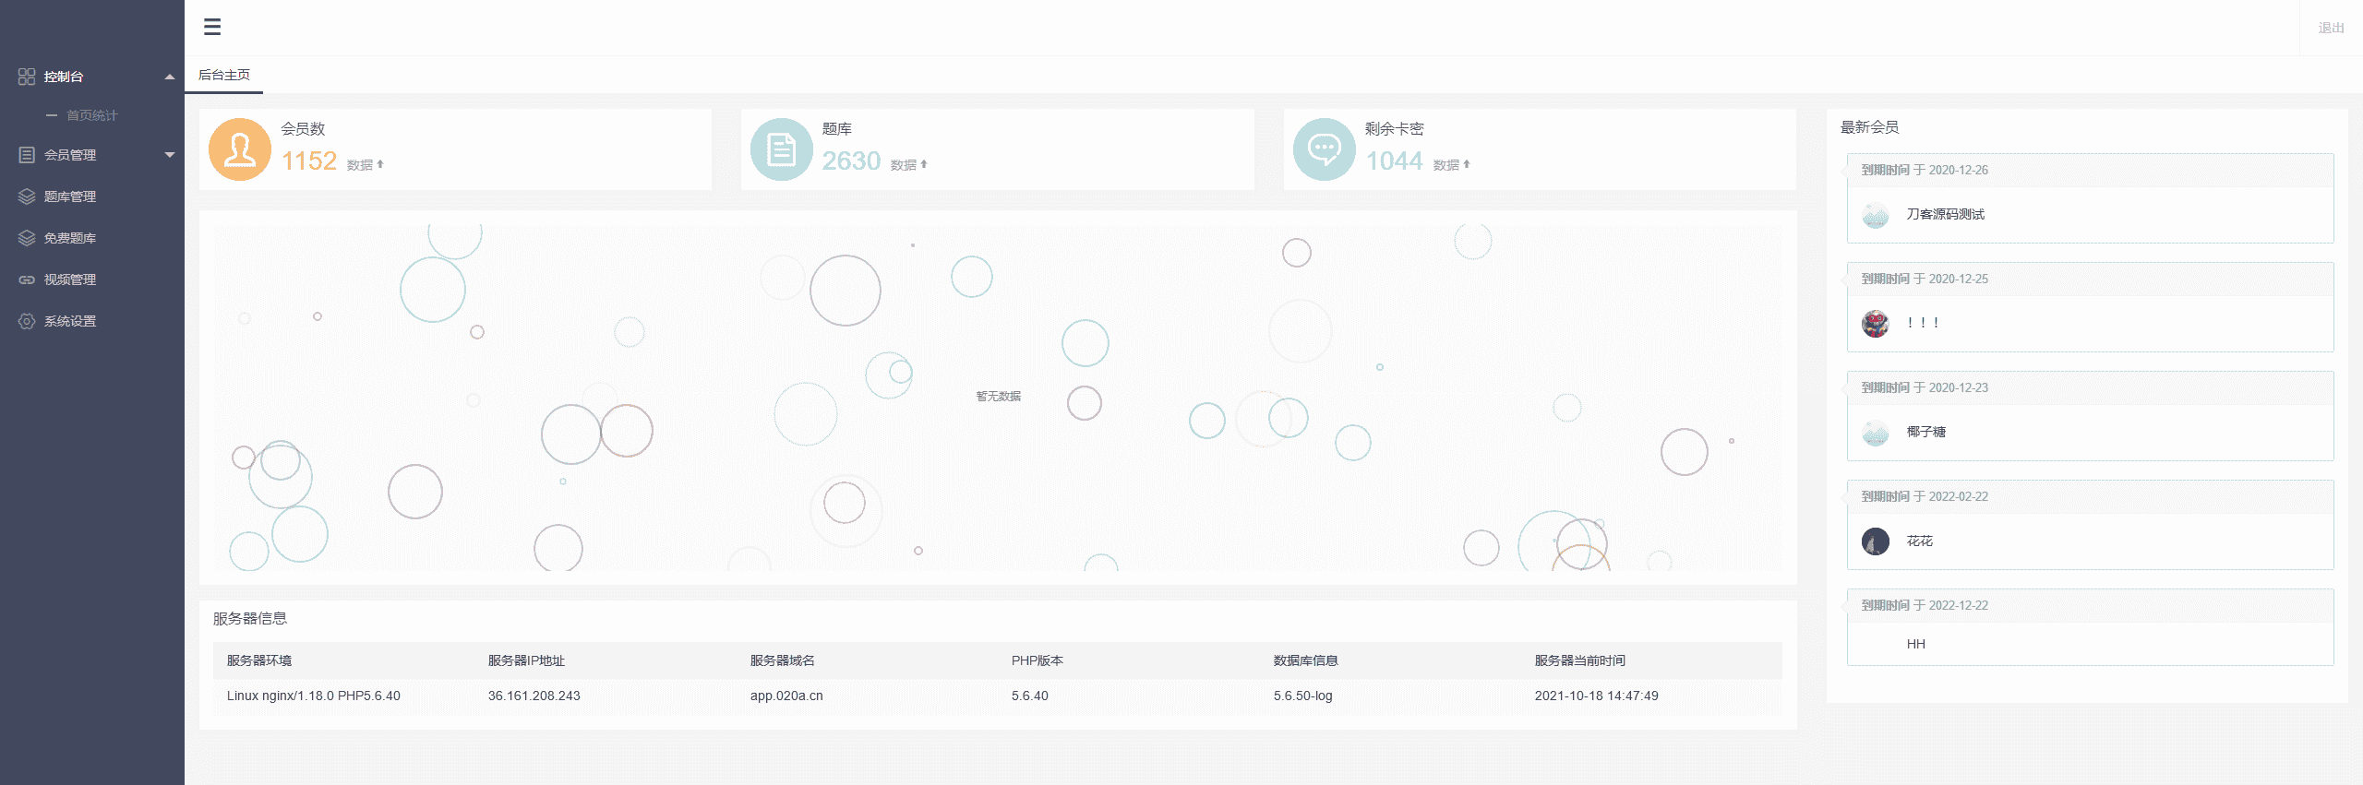This screenshot has height=785, width=2363.
Task: Click the 退出 logout button
Action: [2331, 28]
